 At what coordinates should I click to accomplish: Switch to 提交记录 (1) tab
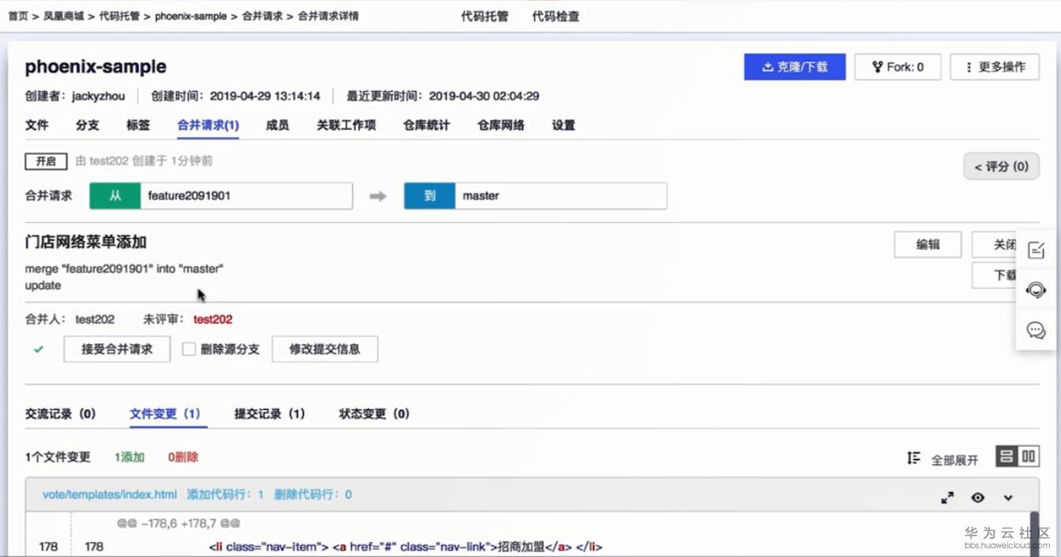tap(270, 414)
